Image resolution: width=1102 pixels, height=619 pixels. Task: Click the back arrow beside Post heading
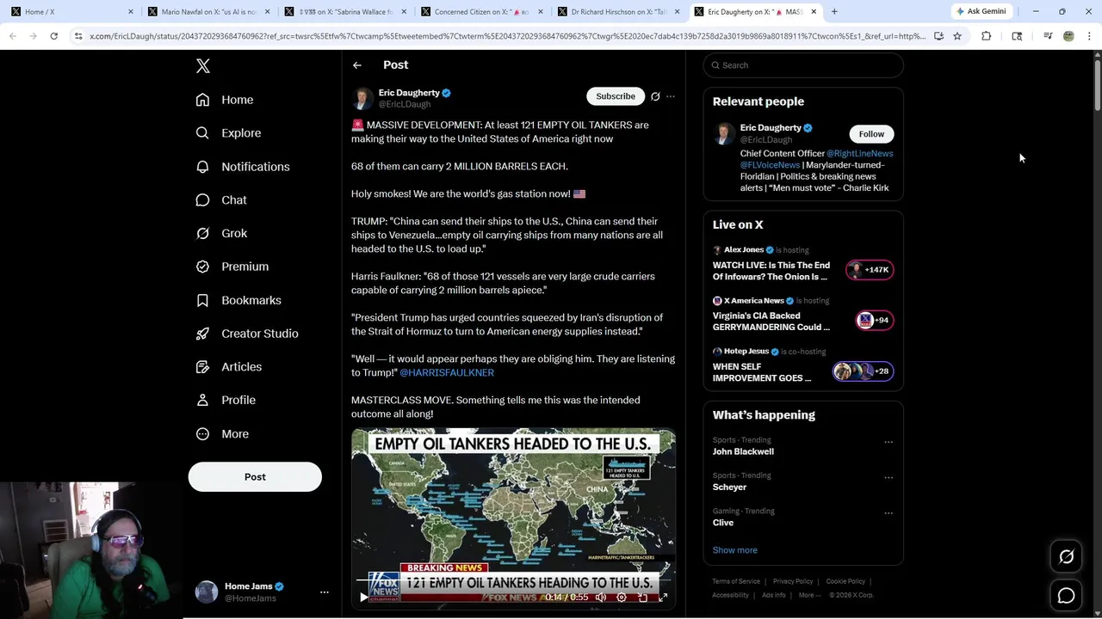coord(357,65)
